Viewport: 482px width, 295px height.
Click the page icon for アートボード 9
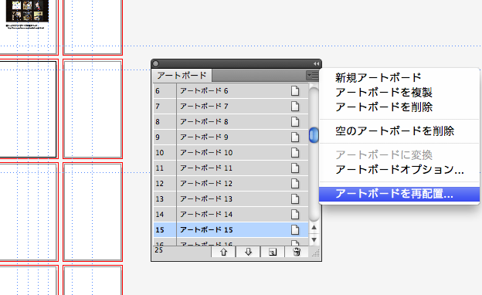tap(295, 137)
